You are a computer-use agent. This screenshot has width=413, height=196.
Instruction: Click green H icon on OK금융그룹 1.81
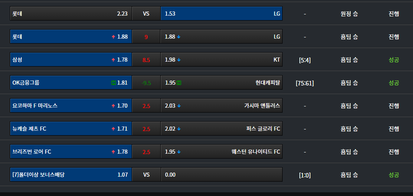pyautogui.click(x=114, y=83)
